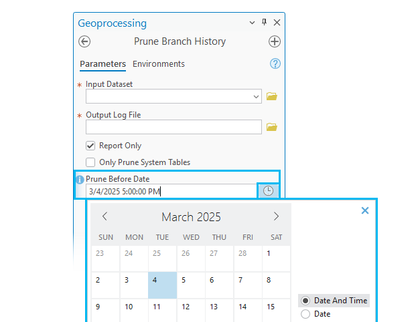Switch to the Environments tab

coord(159,64)
